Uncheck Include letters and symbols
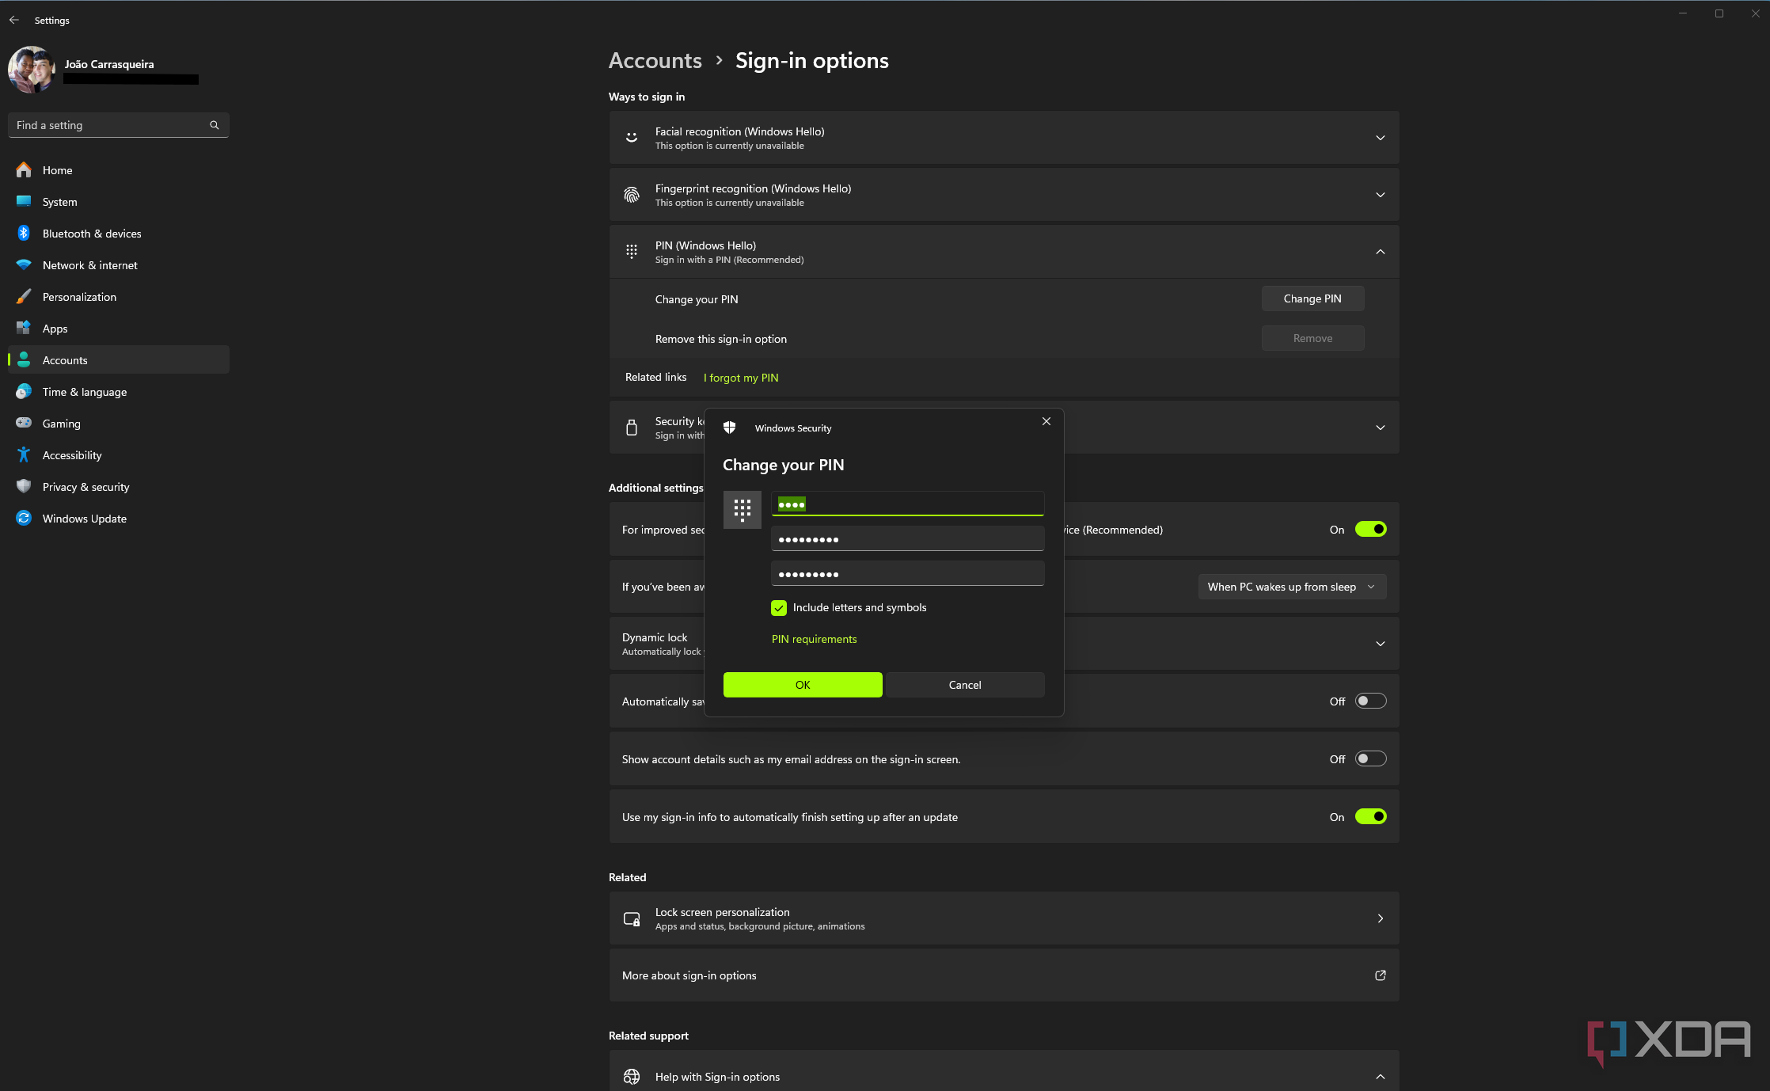The width and height of the screenshot is (1770, 1091). tap(779, 607)
